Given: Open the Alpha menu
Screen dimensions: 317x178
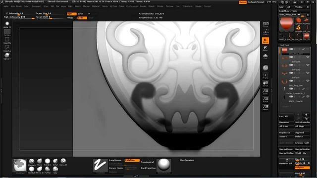Looking at the screenshot, I should (x=6, y=6).
